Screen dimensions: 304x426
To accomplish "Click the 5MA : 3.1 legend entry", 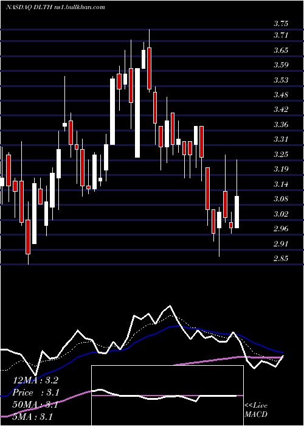I will tap(33, 417).
